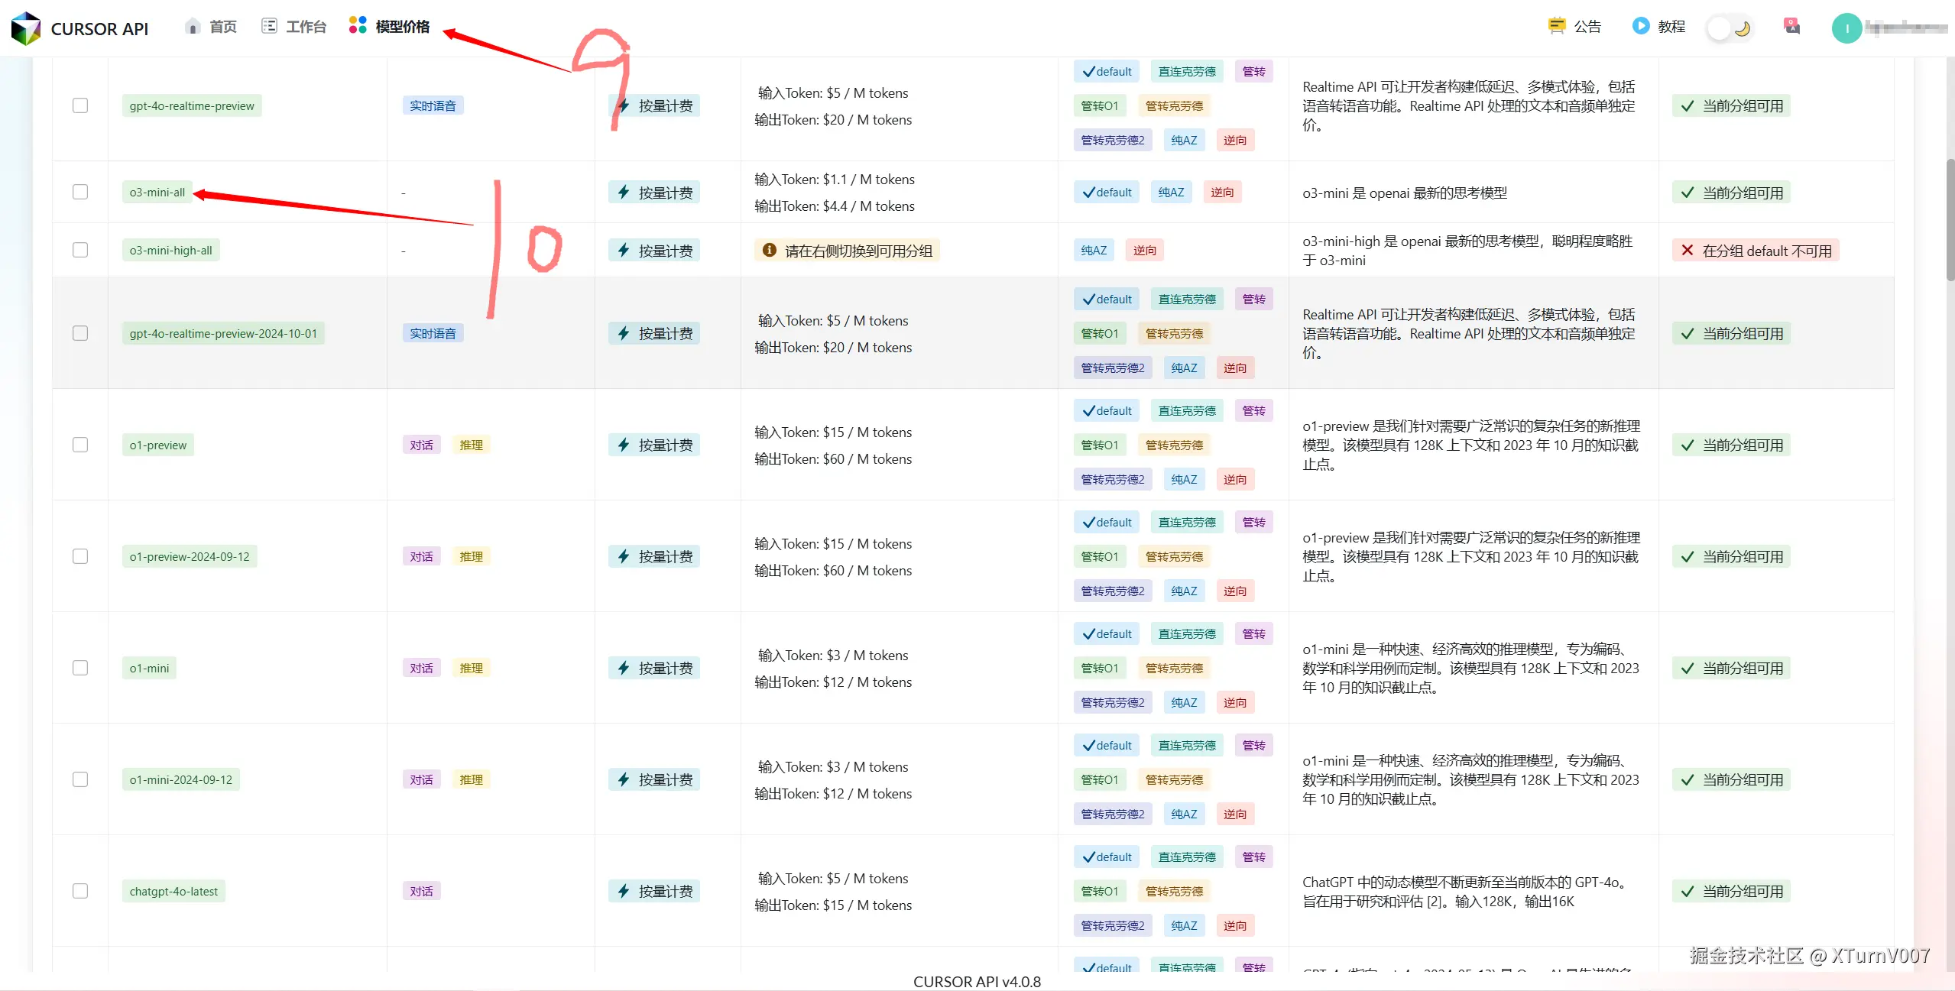The width and height of the screenshot is (1955, 991).
Task: Open the Q&A feedback icon
Action: 1792,25
